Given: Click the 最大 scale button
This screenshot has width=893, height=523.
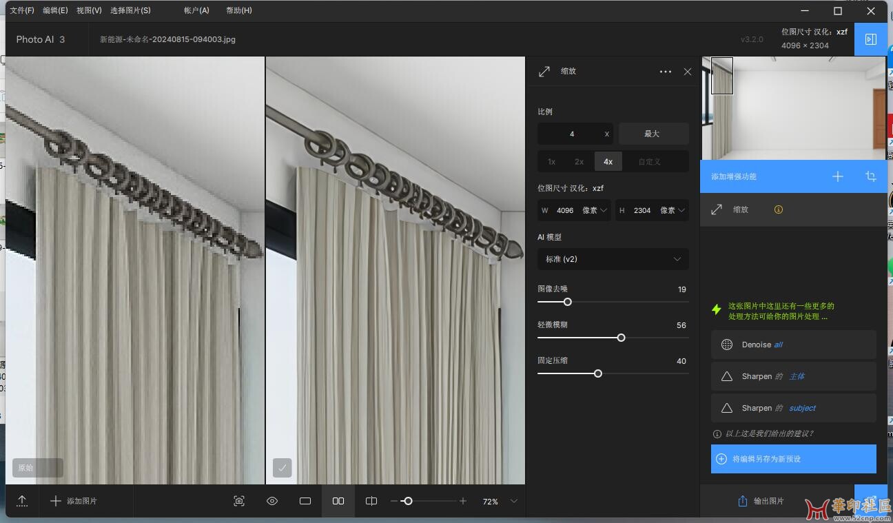Looking at the screenshot, I should [652, 134].
